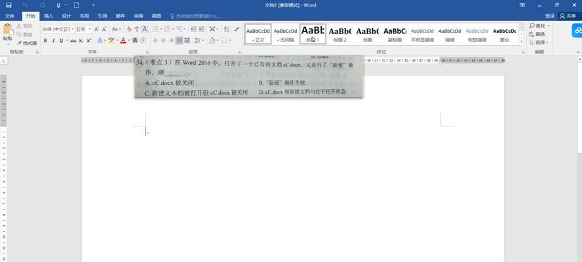Open the Select (选择) dropdown

pos(539,43)
